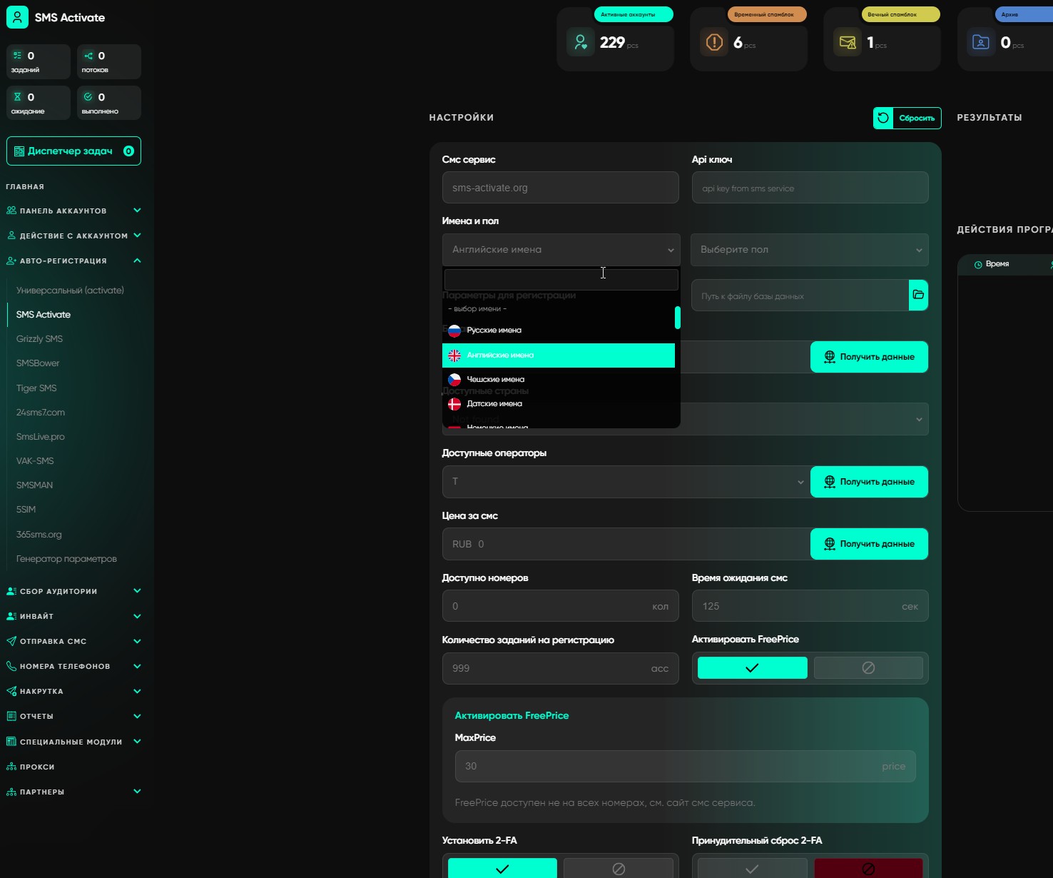Click the заданий counter icon
This screenshot has height=878, width=1053.
coord(18,56)
